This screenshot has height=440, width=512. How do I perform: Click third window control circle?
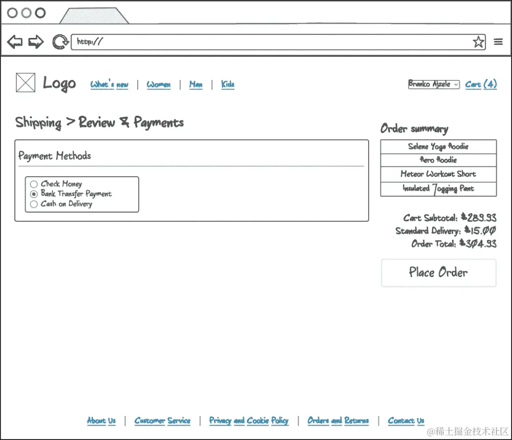40,13
